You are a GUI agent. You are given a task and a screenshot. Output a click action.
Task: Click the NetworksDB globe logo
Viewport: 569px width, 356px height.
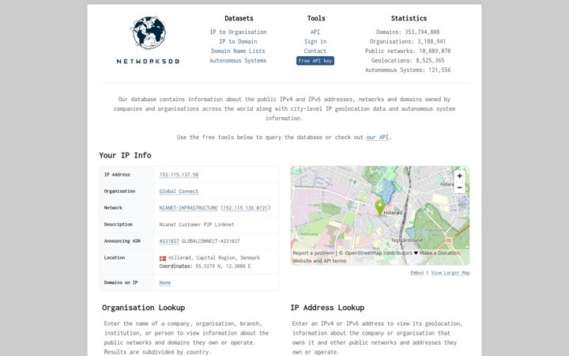tap(148, 32)
